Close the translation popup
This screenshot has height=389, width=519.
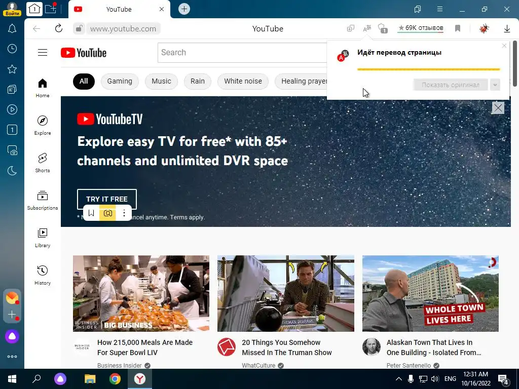pos(504,46)
